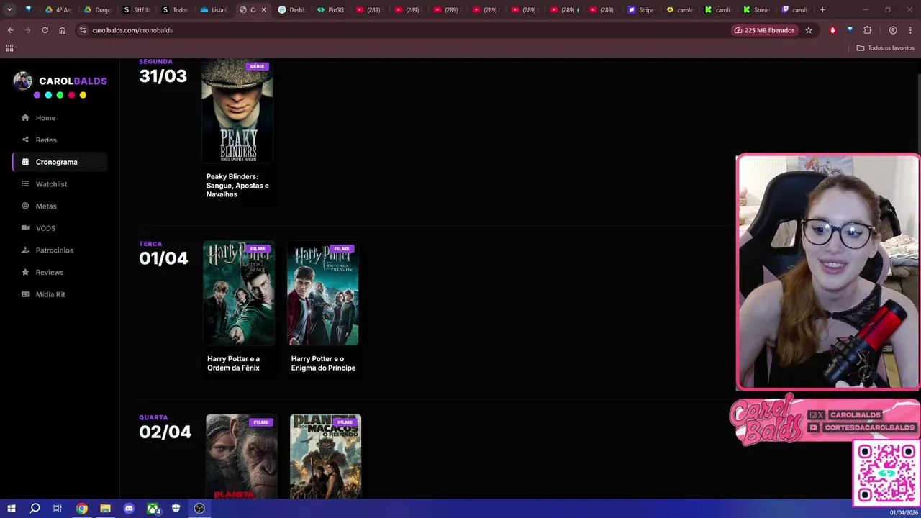This screenshot has height=518, width=921.
Task: Click the 225 MB liberados memory chip
Action: [x=764, y=30]
